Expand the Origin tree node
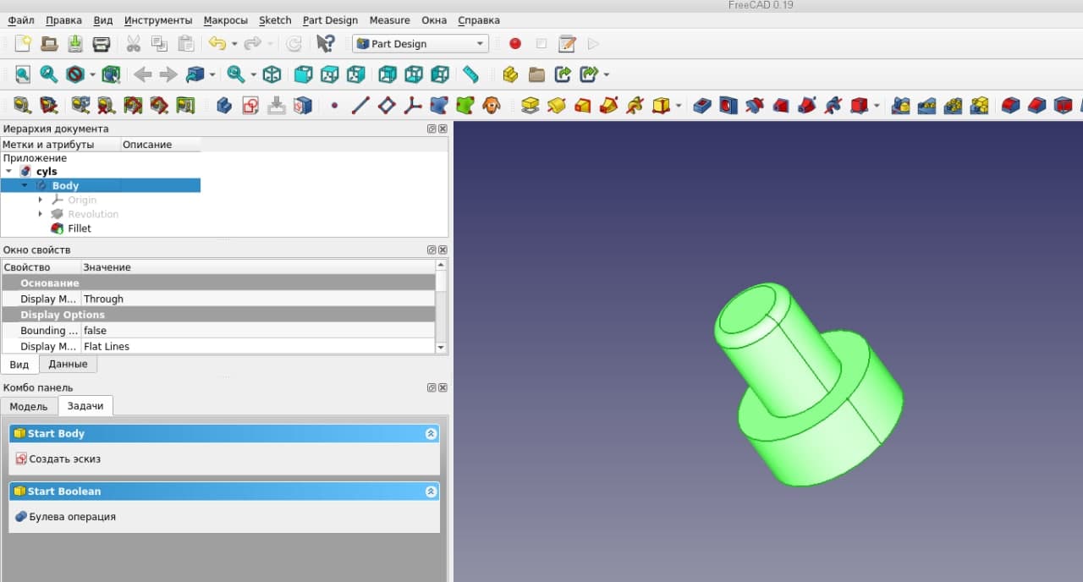This screenshot has height=582, width=1083. (x=40, y=200)
